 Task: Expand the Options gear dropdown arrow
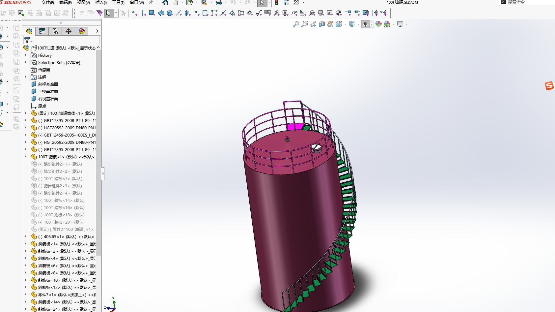[303, 3]
